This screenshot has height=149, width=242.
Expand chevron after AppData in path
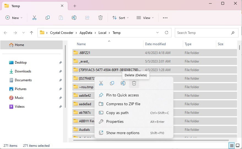coord(95,33)
